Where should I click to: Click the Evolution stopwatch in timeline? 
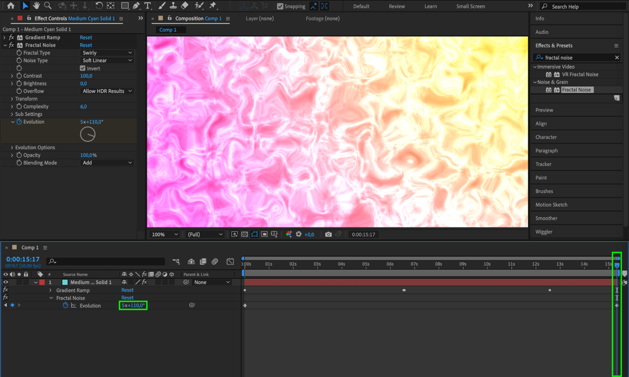(x=65, y=305)
